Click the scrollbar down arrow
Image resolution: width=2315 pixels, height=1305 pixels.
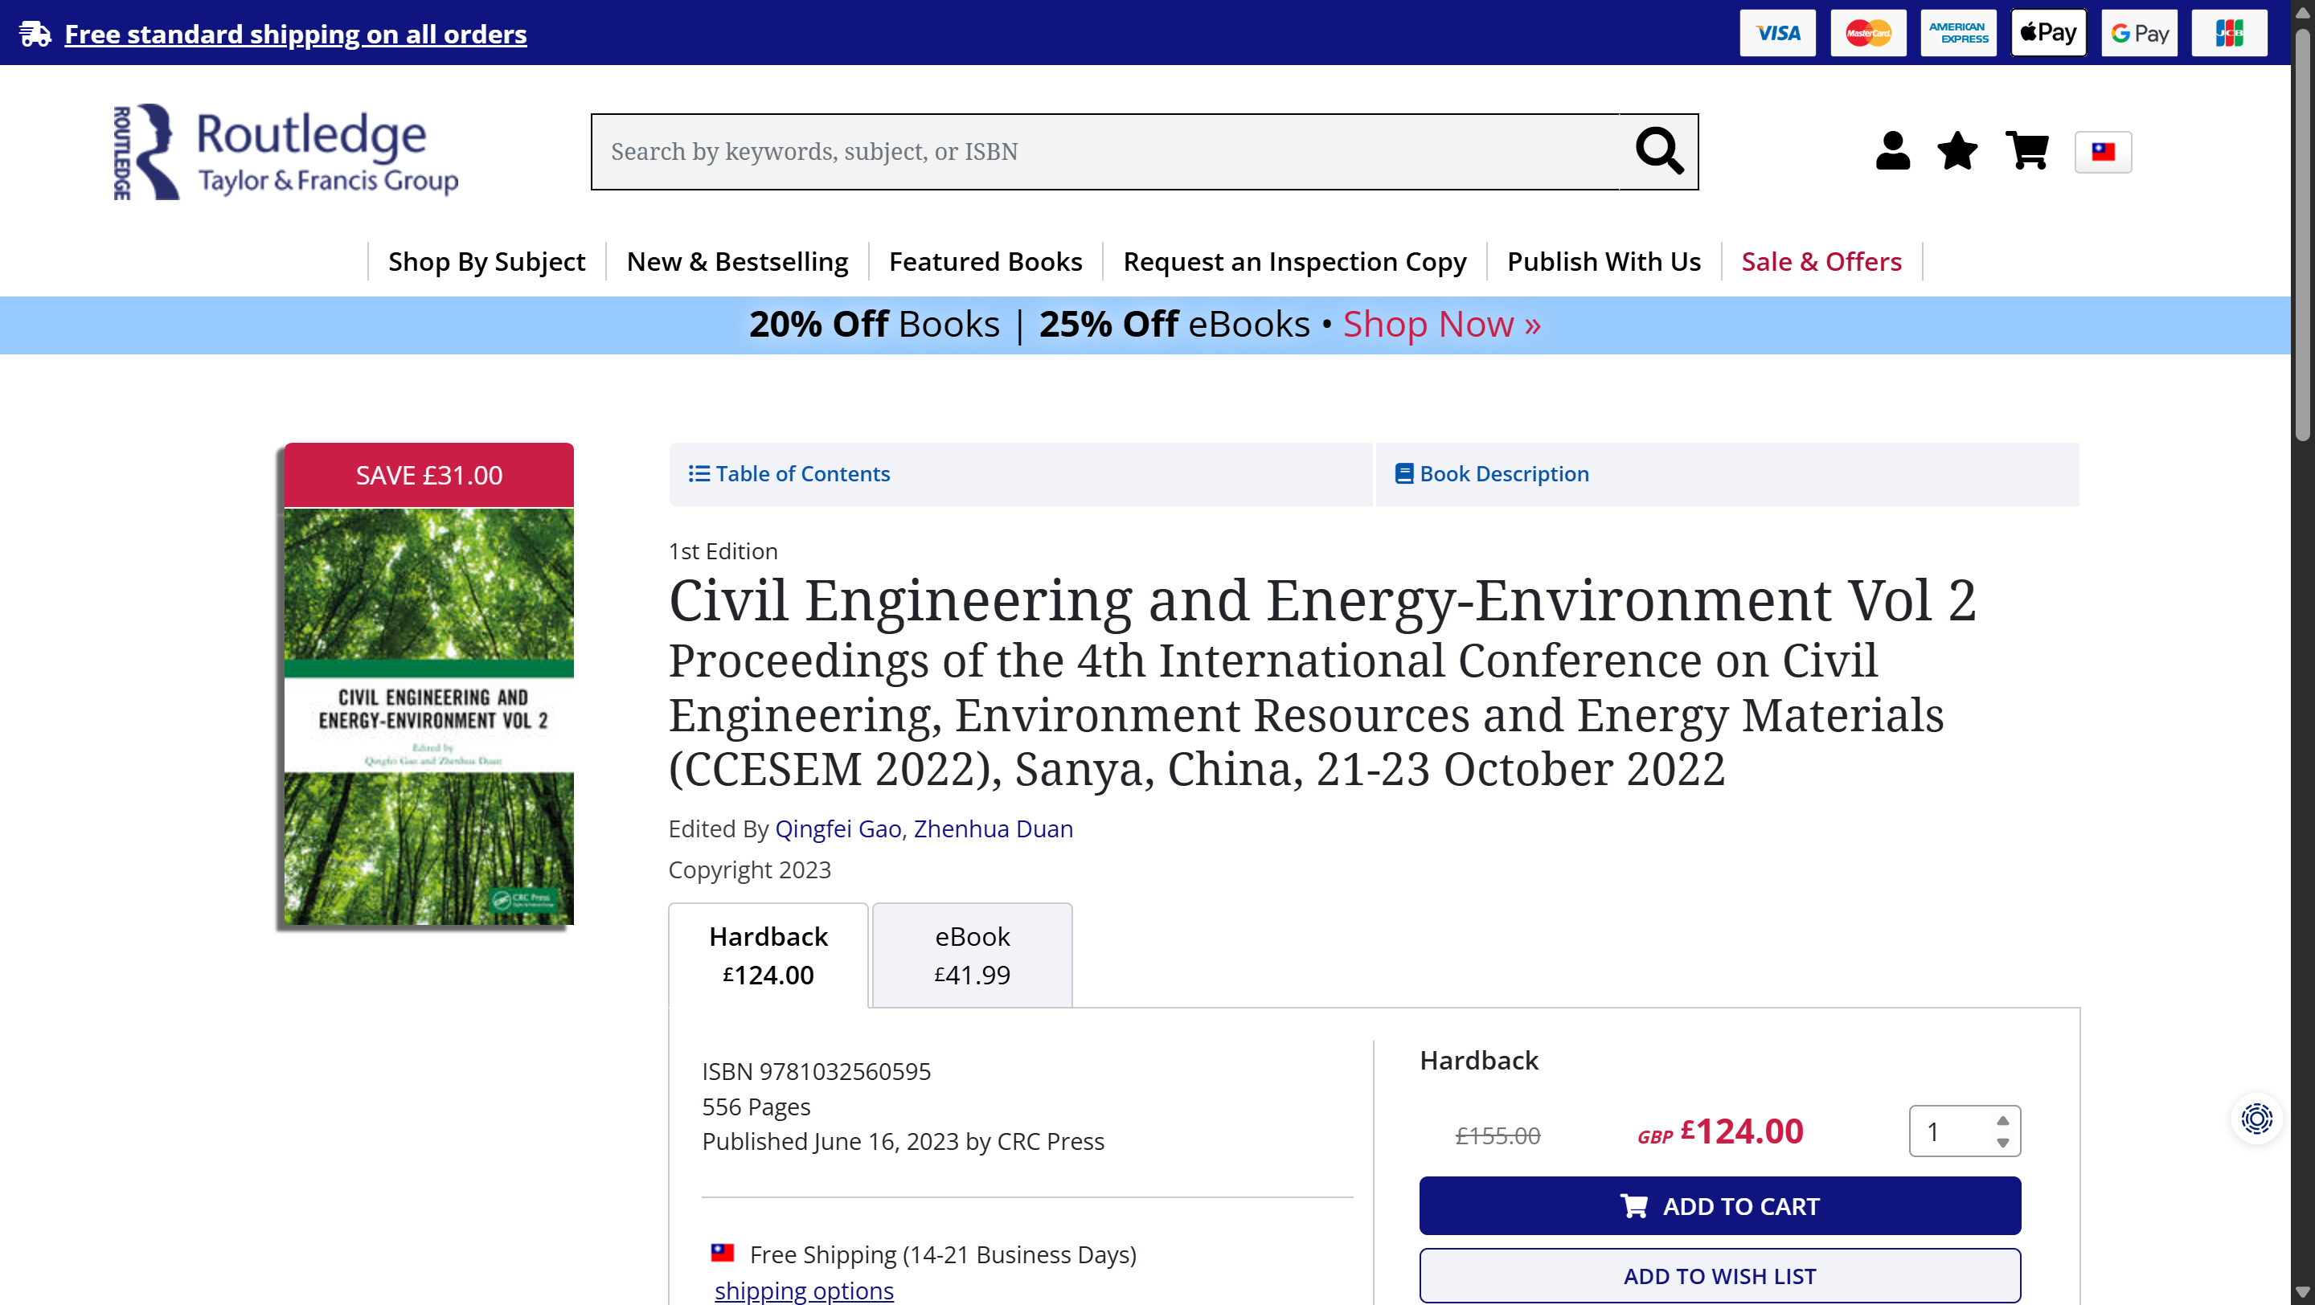click(x=2302, y=1293)
